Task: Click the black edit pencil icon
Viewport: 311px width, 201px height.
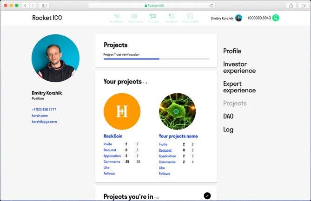Action: pos(207,196)
